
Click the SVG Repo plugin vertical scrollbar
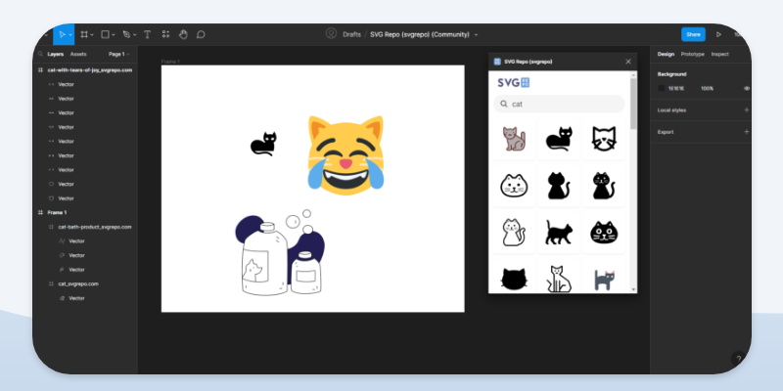[633, 104]
